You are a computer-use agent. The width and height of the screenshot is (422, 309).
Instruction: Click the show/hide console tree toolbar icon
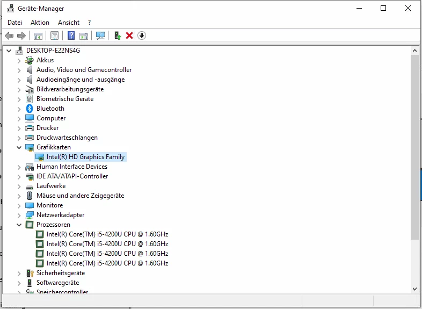(x=38, y=35)
